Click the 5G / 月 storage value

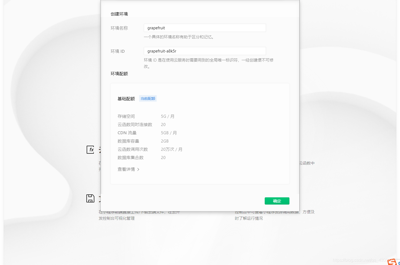tap(168, 116)
